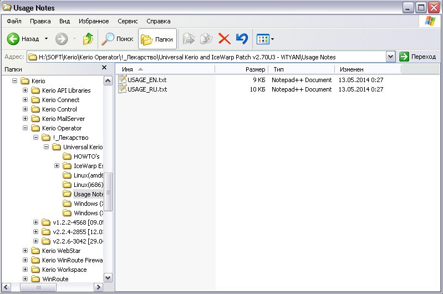
Task: Click the red Delete X icon
Action: click(x=225, y=39)
